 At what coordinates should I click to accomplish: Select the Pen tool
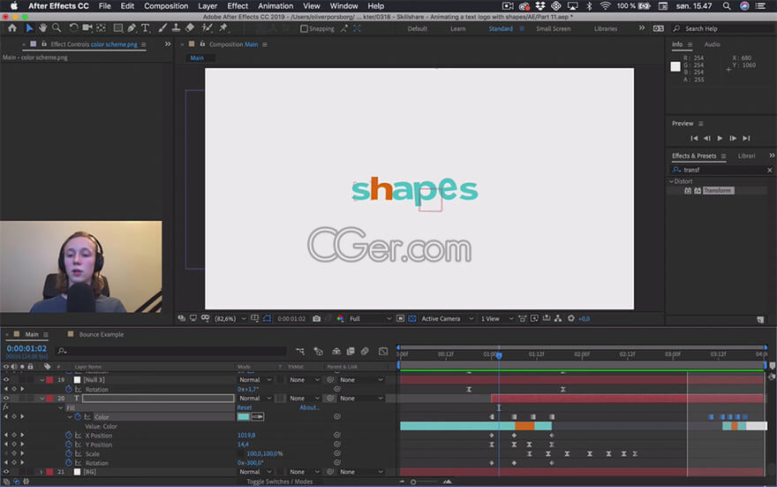[132, 28]
